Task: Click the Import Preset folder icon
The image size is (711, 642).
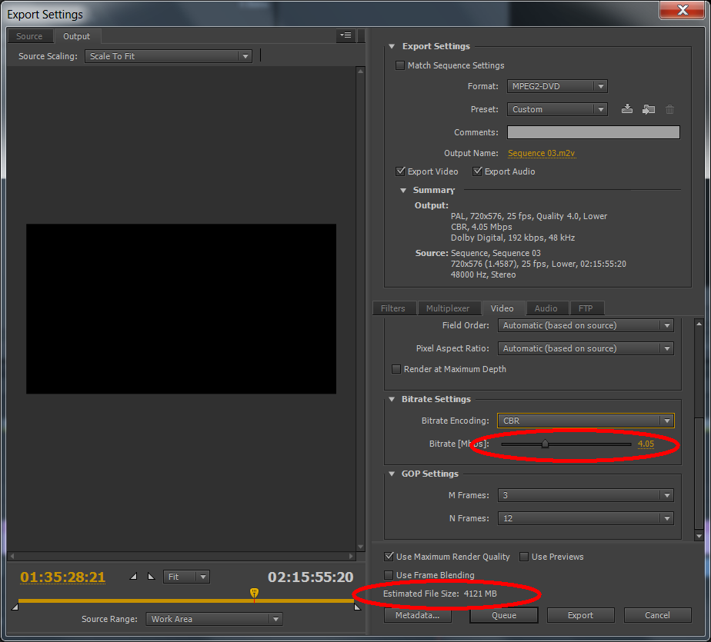Action: 649,108
